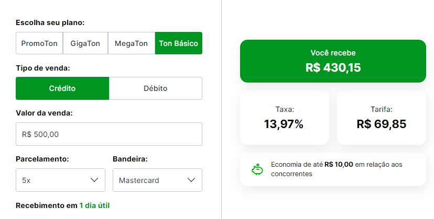Click the chevron arrow beside Mastercard
This screenshot has height=219, width=434.
coord(191,180)
